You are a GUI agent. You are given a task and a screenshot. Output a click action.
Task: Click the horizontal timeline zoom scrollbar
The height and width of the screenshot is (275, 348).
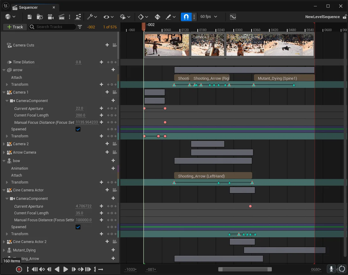(245, 269)
